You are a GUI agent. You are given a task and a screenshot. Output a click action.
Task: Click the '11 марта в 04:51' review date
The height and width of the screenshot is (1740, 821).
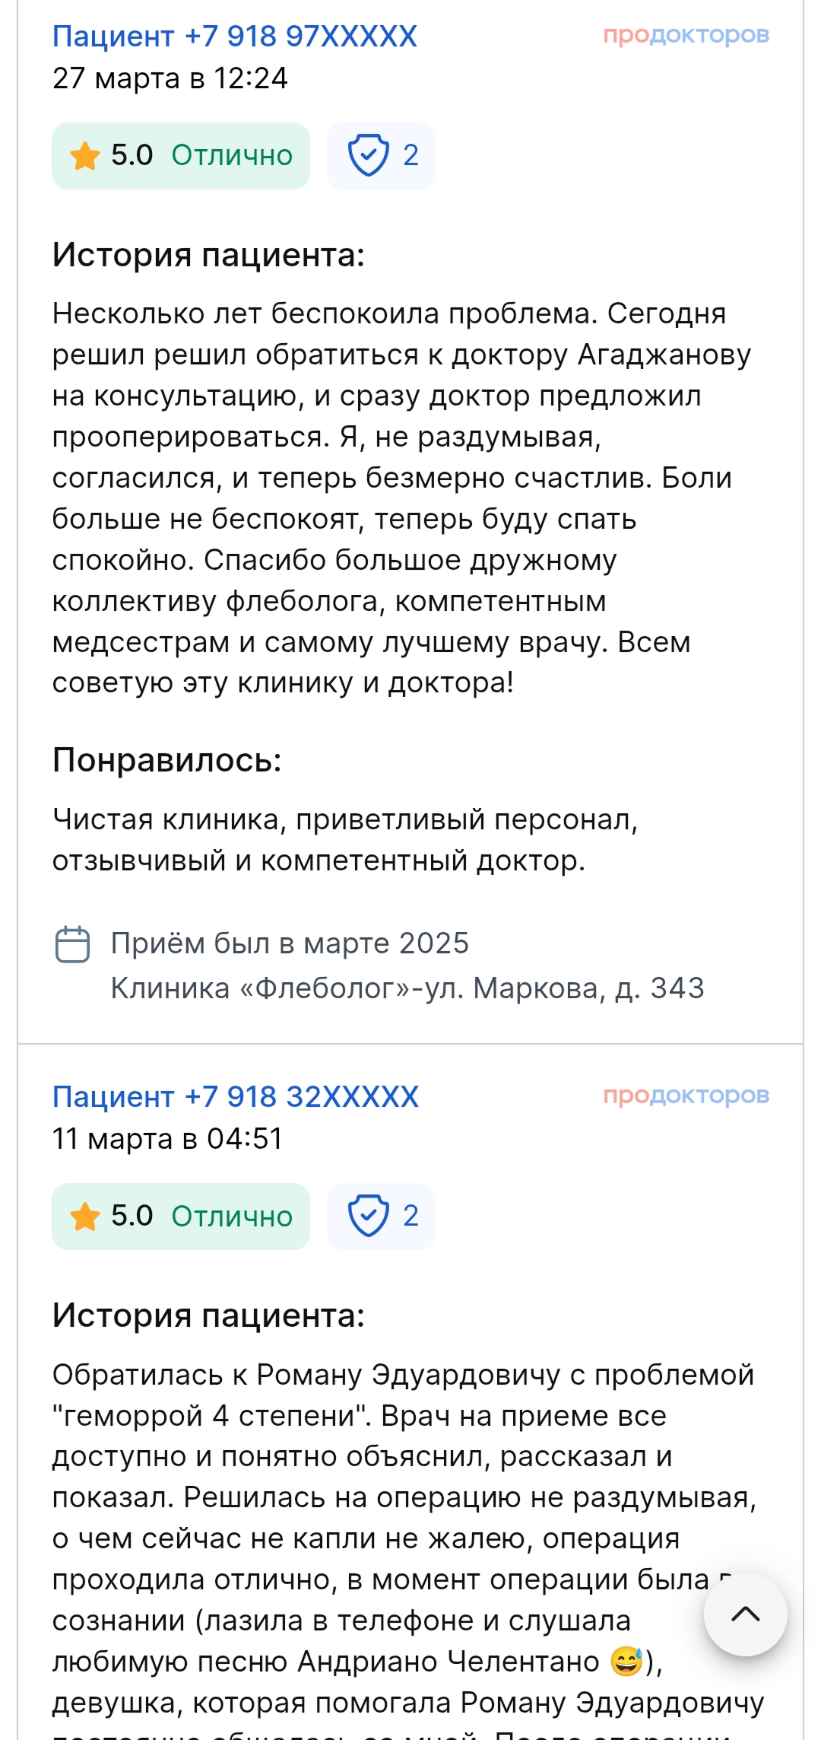(167, 1139)
